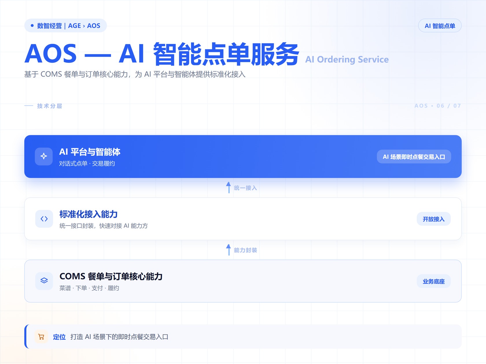Click the 开放接入 tag
Image resolution: width=486 pixels, height=364 pixels.
click(433, 219)
